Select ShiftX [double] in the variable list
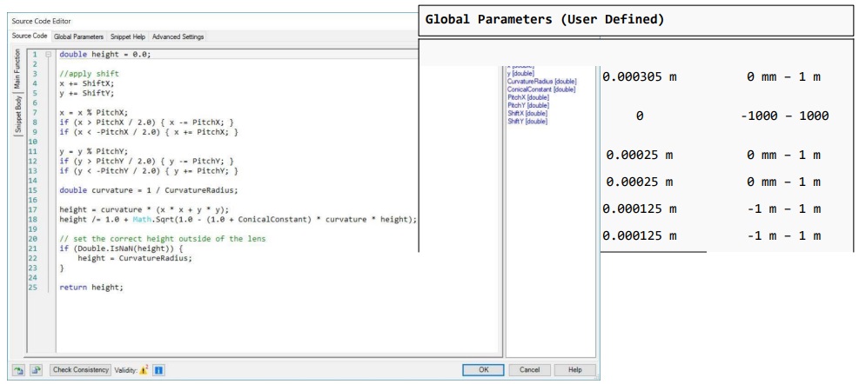The image size is (859, 384). click(x=527, y=113)
